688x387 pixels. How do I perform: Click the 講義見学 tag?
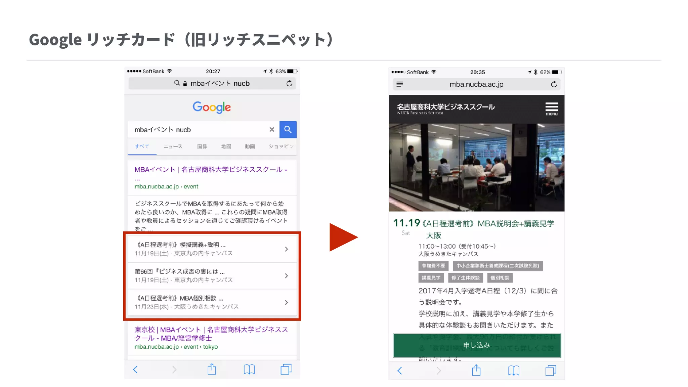pos(431,278)
